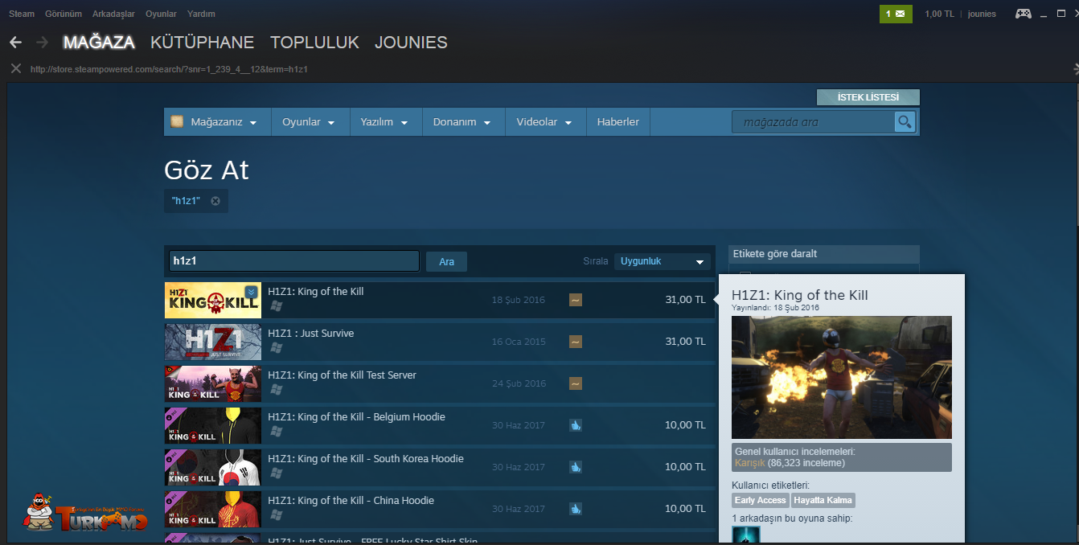Switch to the KÜTÜPHANE tab

[x=202, y=43]
